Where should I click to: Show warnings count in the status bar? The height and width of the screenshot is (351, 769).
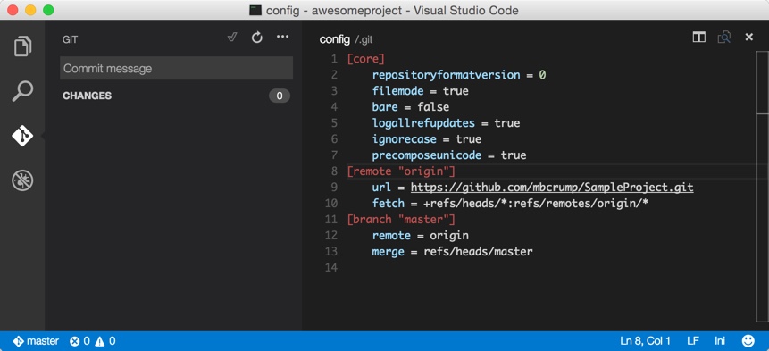105,341
